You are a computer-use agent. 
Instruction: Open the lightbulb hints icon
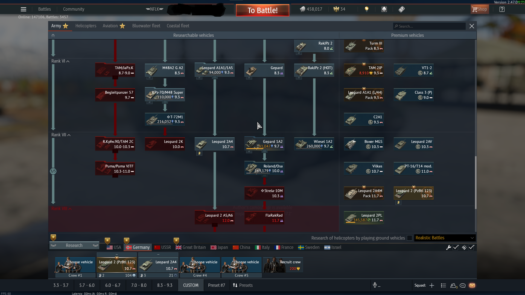(x=367, y=9)
